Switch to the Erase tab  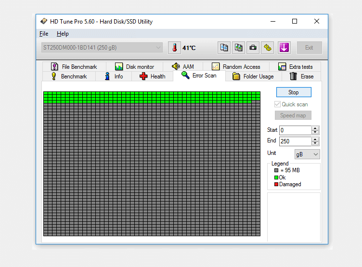301,76
